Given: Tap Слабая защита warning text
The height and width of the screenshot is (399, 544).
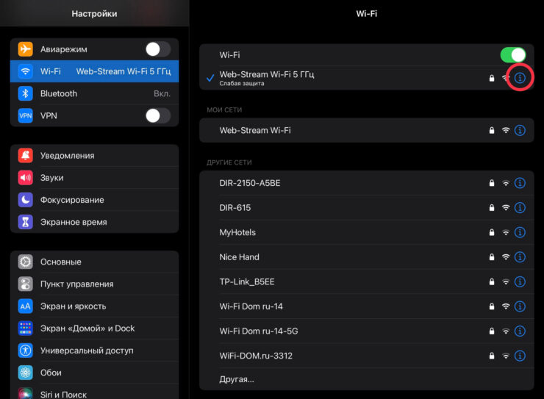Looking at the screenshot, I should coord(242,84).
